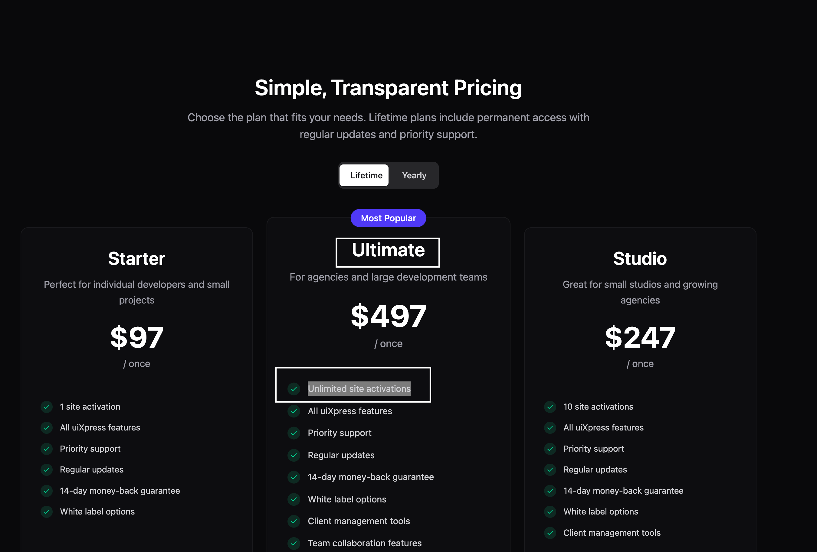Click checkmark beside Team collaboration features

point(294,543)
